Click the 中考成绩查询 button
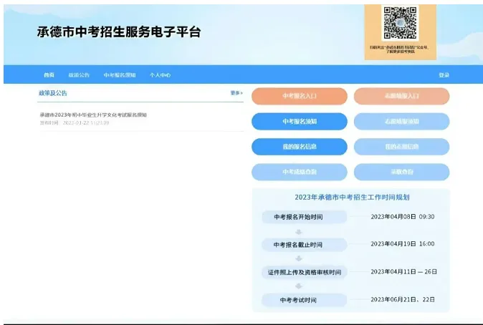Image resolution: width=483 pixels, height=325 pixels. (x=300, y=172)
